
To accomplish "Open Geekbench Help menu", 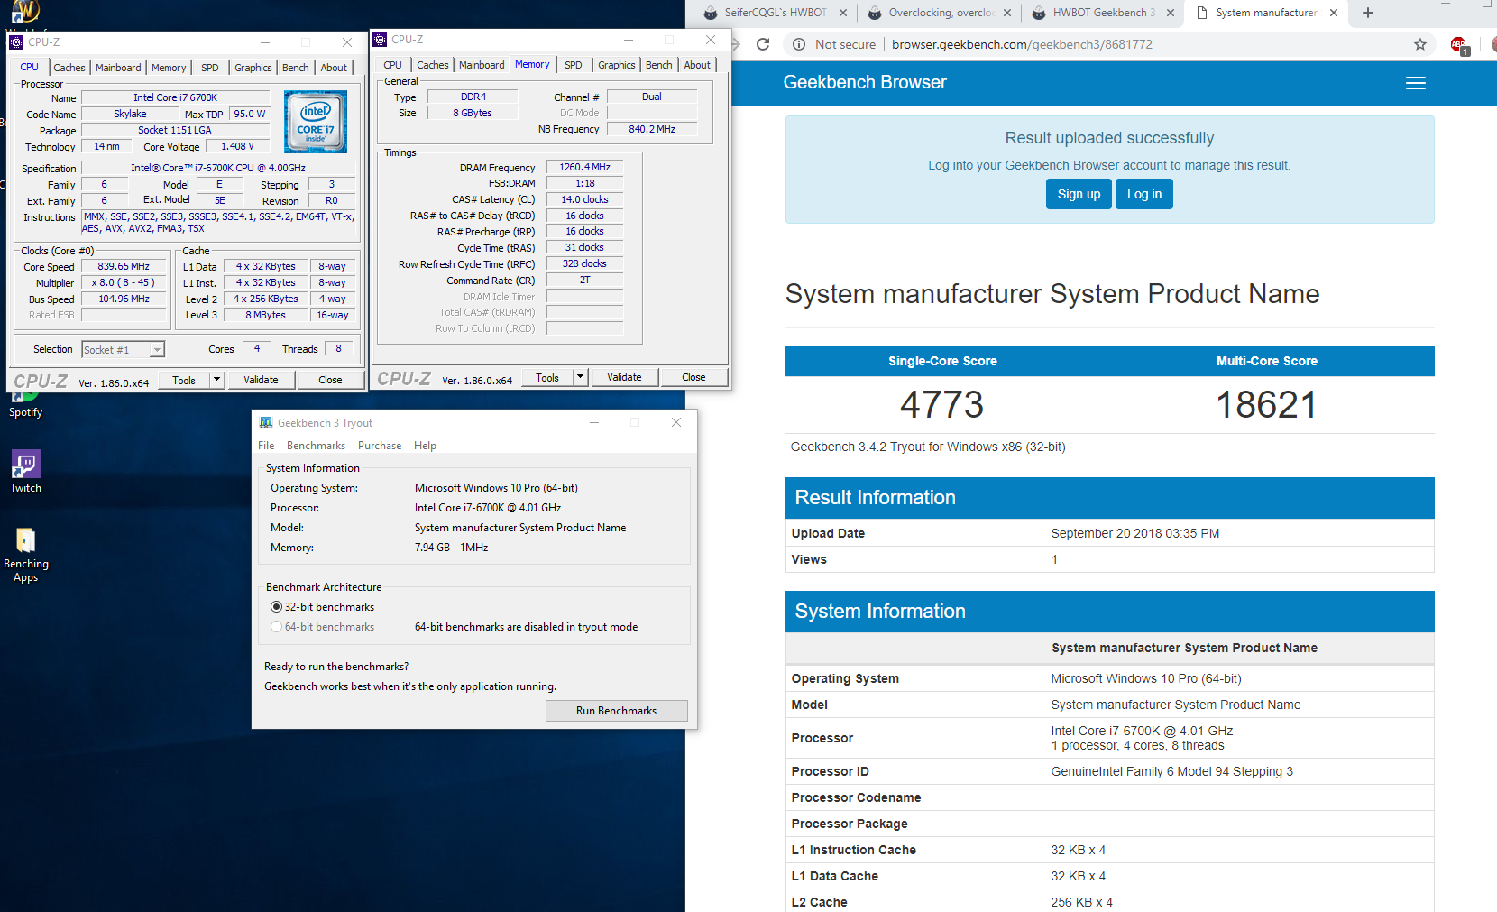I will (x=425, y=446).
